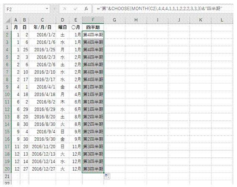Click cell containing 2016/12/27
This screenshot has height=187, width=237.
[43, 169]
